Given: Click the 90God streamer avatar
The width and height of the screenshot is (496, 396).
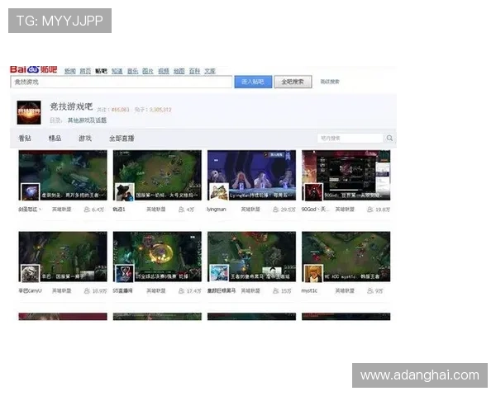Looking at the screenshot, I should (x=313, y=191).
